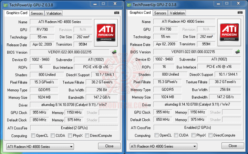Click GPU RV790 value in left window
Image resolution: width=248 pixels, height=154 pixels.
coord(42,30)
